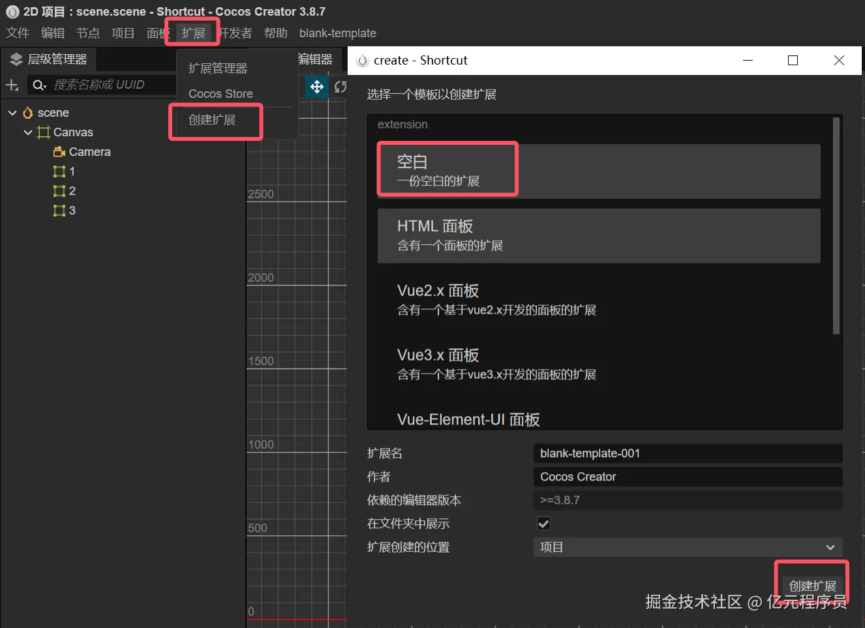Click the author input field
The height and width of the screenshot is (628, 865).
click(x=688, y=477)
